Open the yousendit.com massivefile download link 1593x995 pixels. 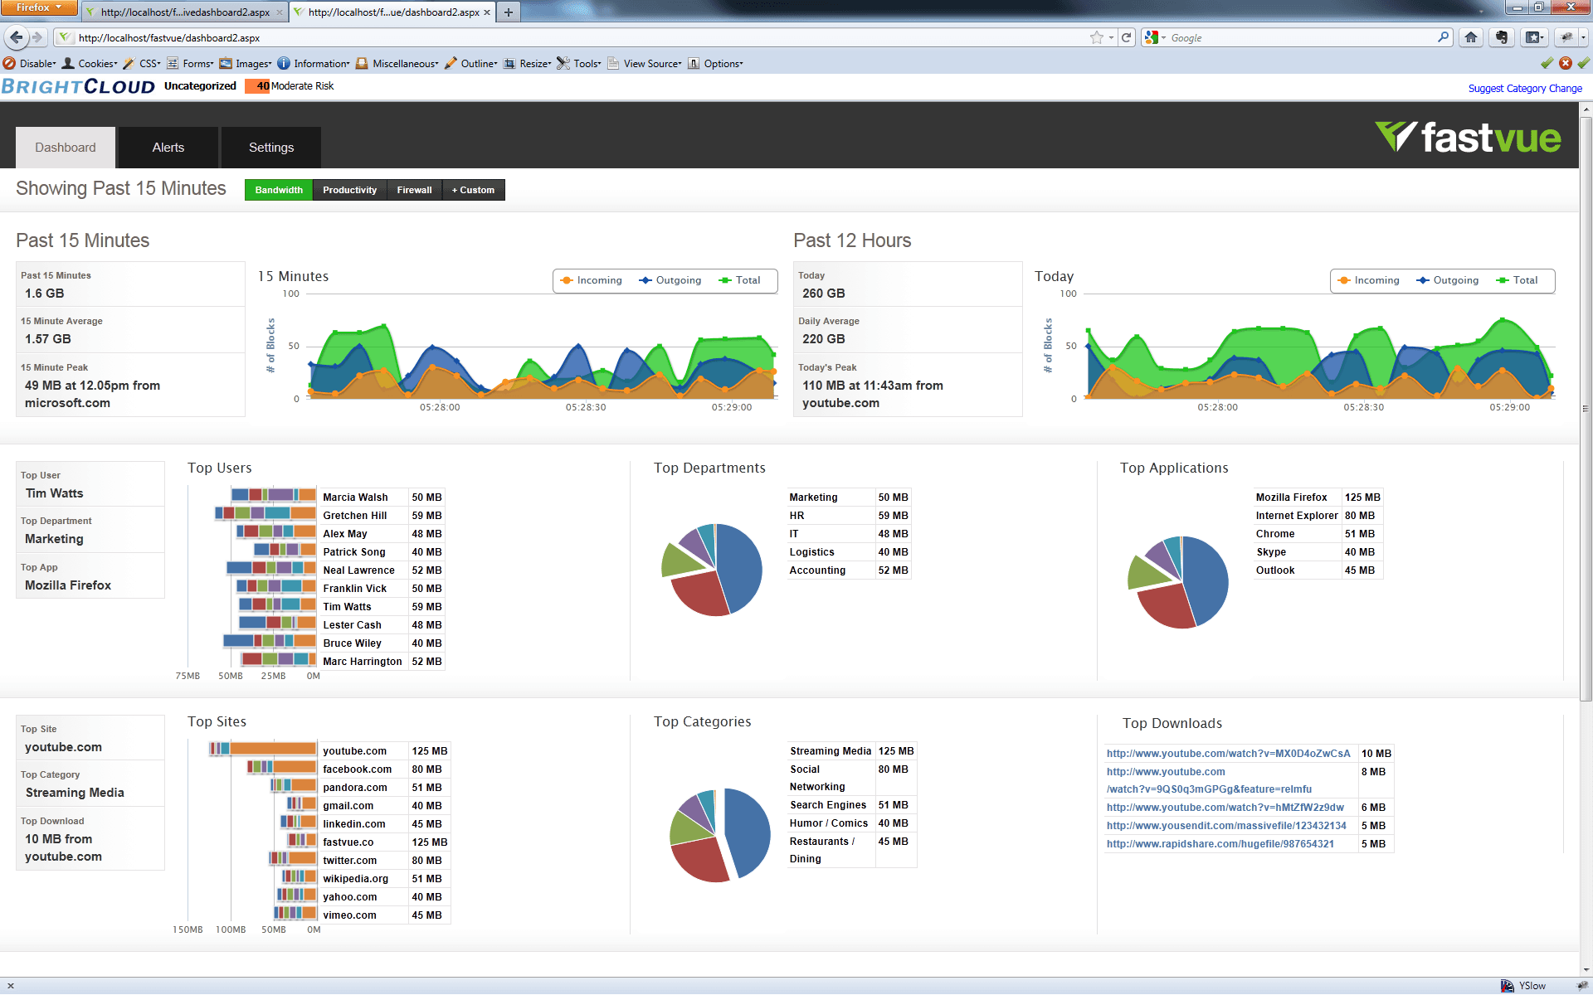click(x=1226, y=826)
